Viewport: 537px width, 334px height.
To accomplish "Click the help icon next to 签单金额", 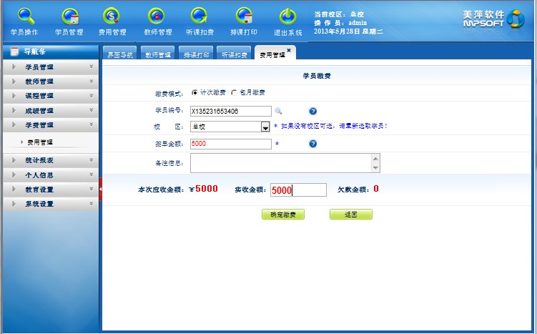I will tap(312, 144).
